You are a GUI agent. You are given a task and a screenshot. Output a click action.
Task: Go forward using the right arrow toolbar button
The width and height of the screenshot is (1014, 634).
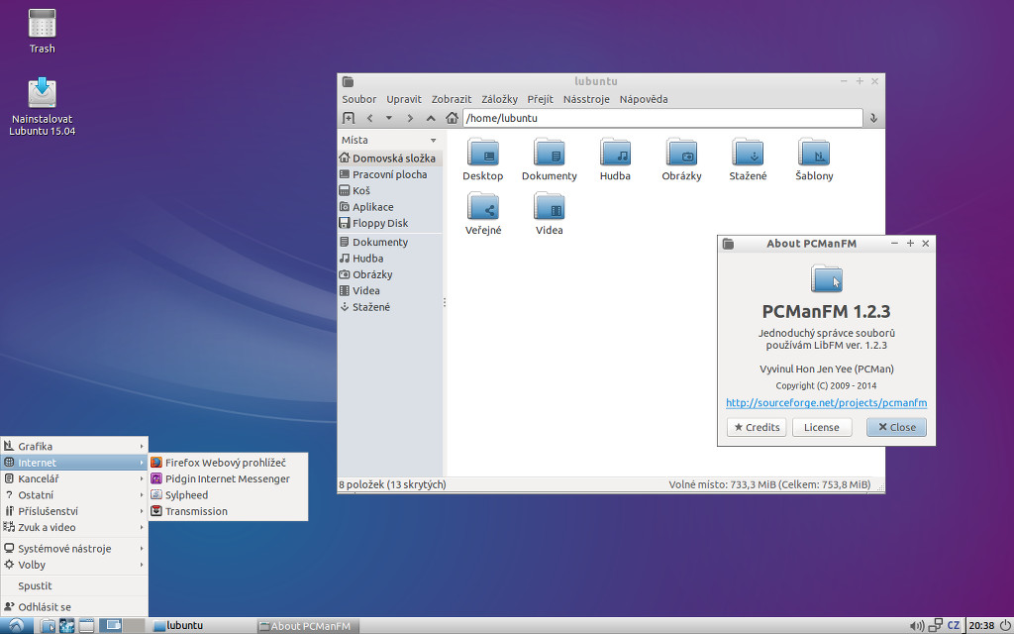pyautogui.click(x=409, y=118)
